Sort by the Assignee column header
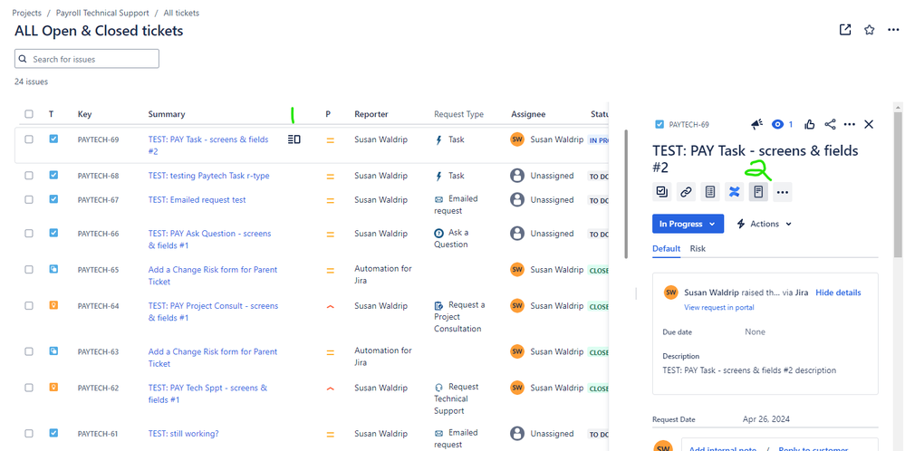The image size is (905, 451). 528,114
